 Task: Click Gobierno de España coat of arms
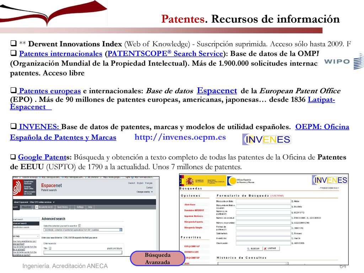coord(190,181)
